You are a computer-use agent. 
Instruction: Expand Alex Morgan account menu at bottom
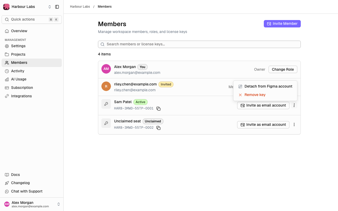[x=59, y=204]
